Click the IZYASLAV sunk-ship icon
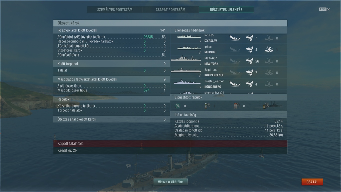 (x=235, y=38)
